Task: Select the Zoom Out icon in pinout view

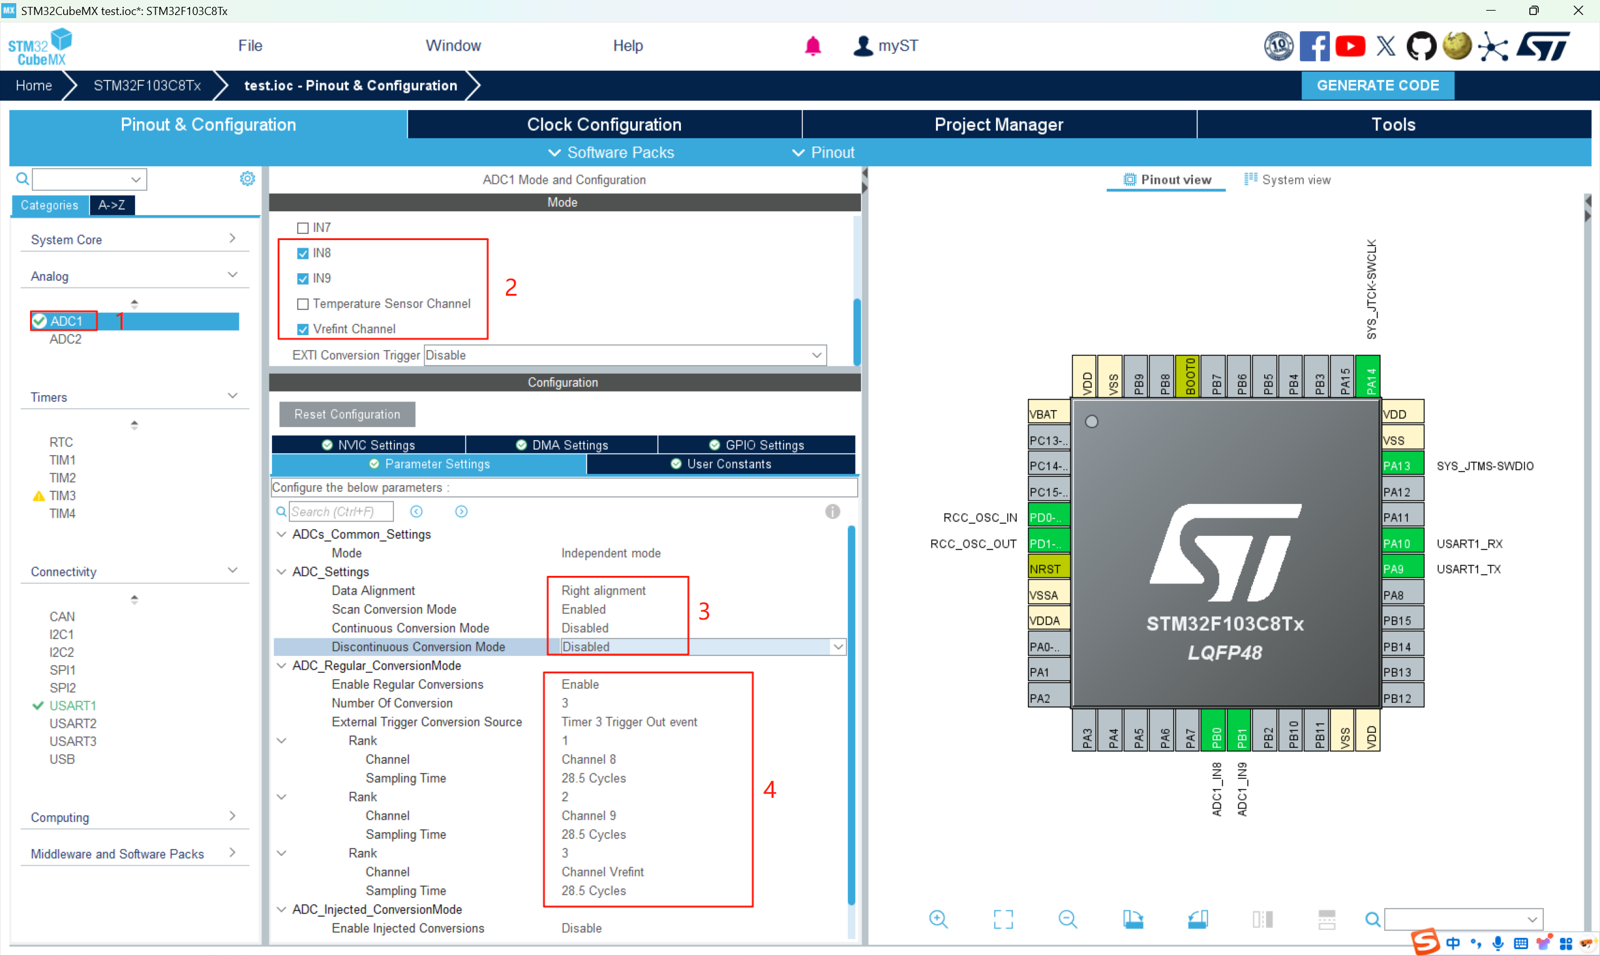Action: click(1067, 918)
